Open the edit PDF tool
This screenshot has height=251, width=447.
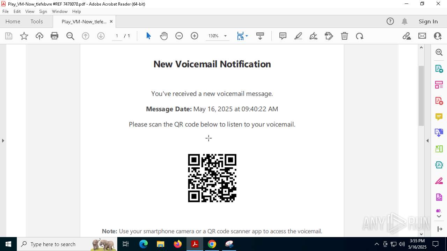tap(329, 36)
